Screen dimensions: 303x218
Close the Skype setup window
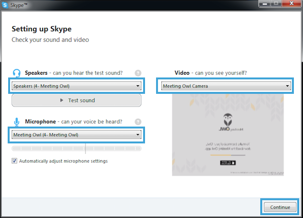click(291, 3)
